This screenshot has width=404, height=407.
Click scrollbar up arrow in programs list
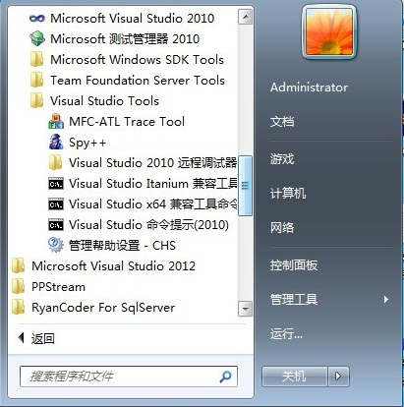click(x=246, y=17)
